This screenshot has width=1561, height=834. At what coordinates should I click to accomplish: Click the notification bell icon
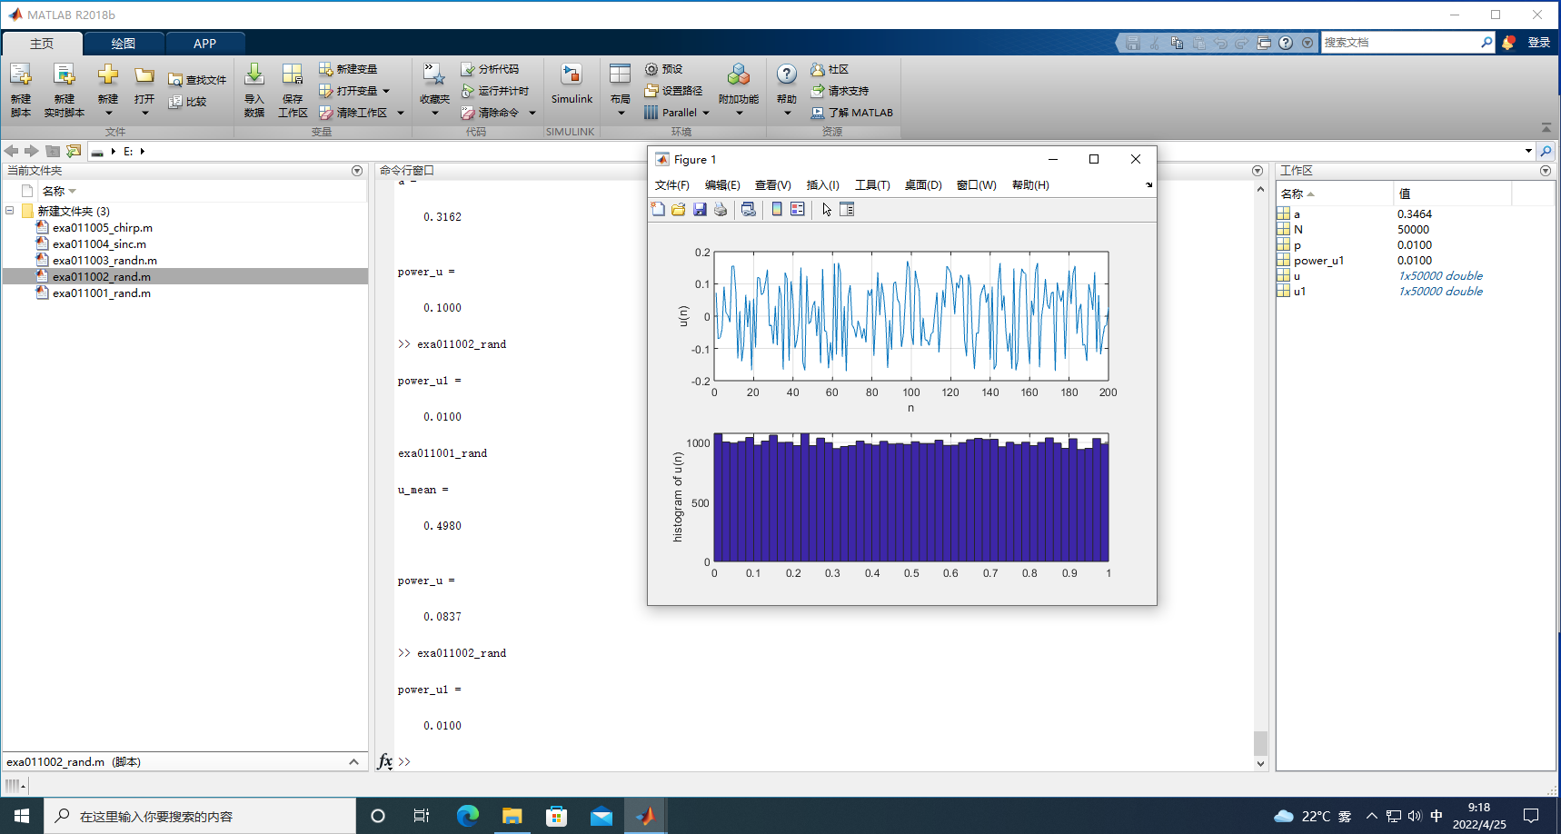tap(1508, 43)
